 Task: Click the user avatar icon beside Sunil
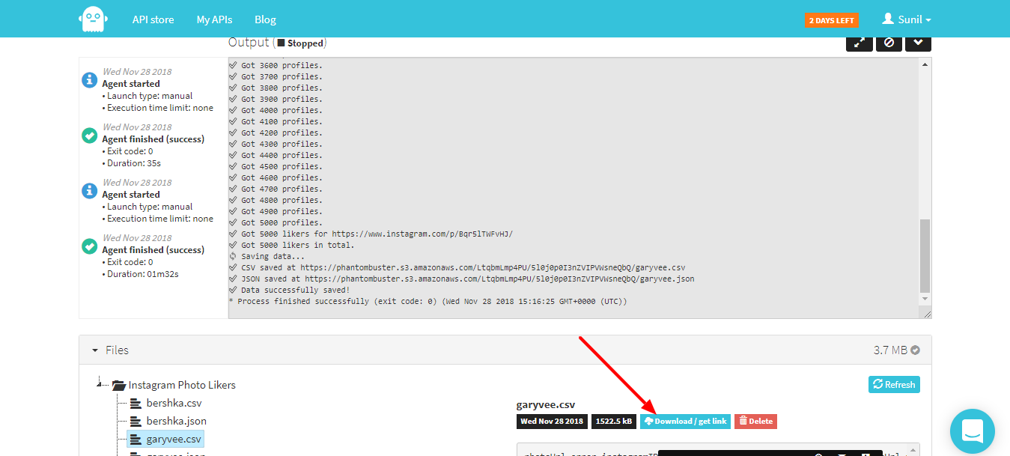point(888,19)
